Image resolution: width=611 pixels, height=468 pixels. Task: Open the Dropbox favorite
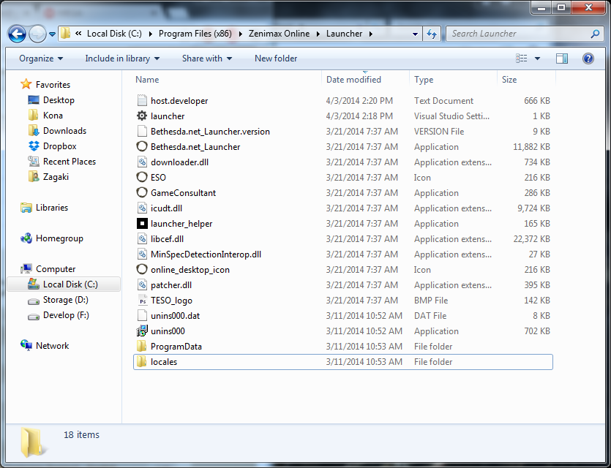(52, 146)
